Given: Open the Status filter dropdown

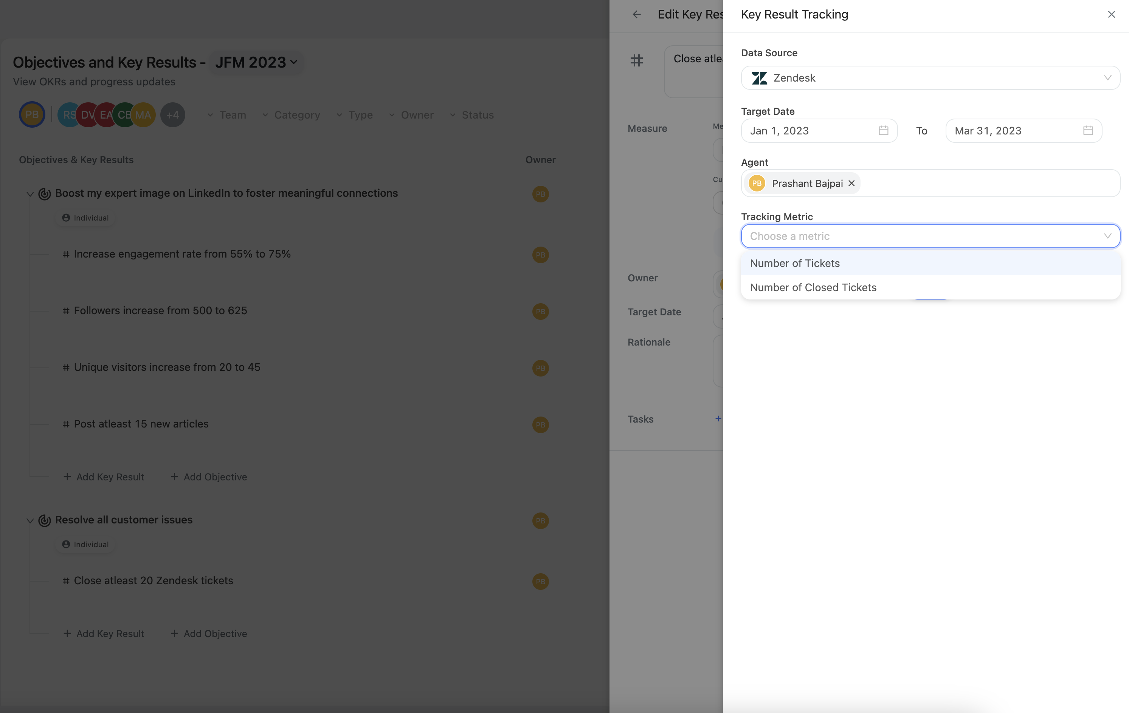Looking at the screenshot, I should click(x=471, y=115).
